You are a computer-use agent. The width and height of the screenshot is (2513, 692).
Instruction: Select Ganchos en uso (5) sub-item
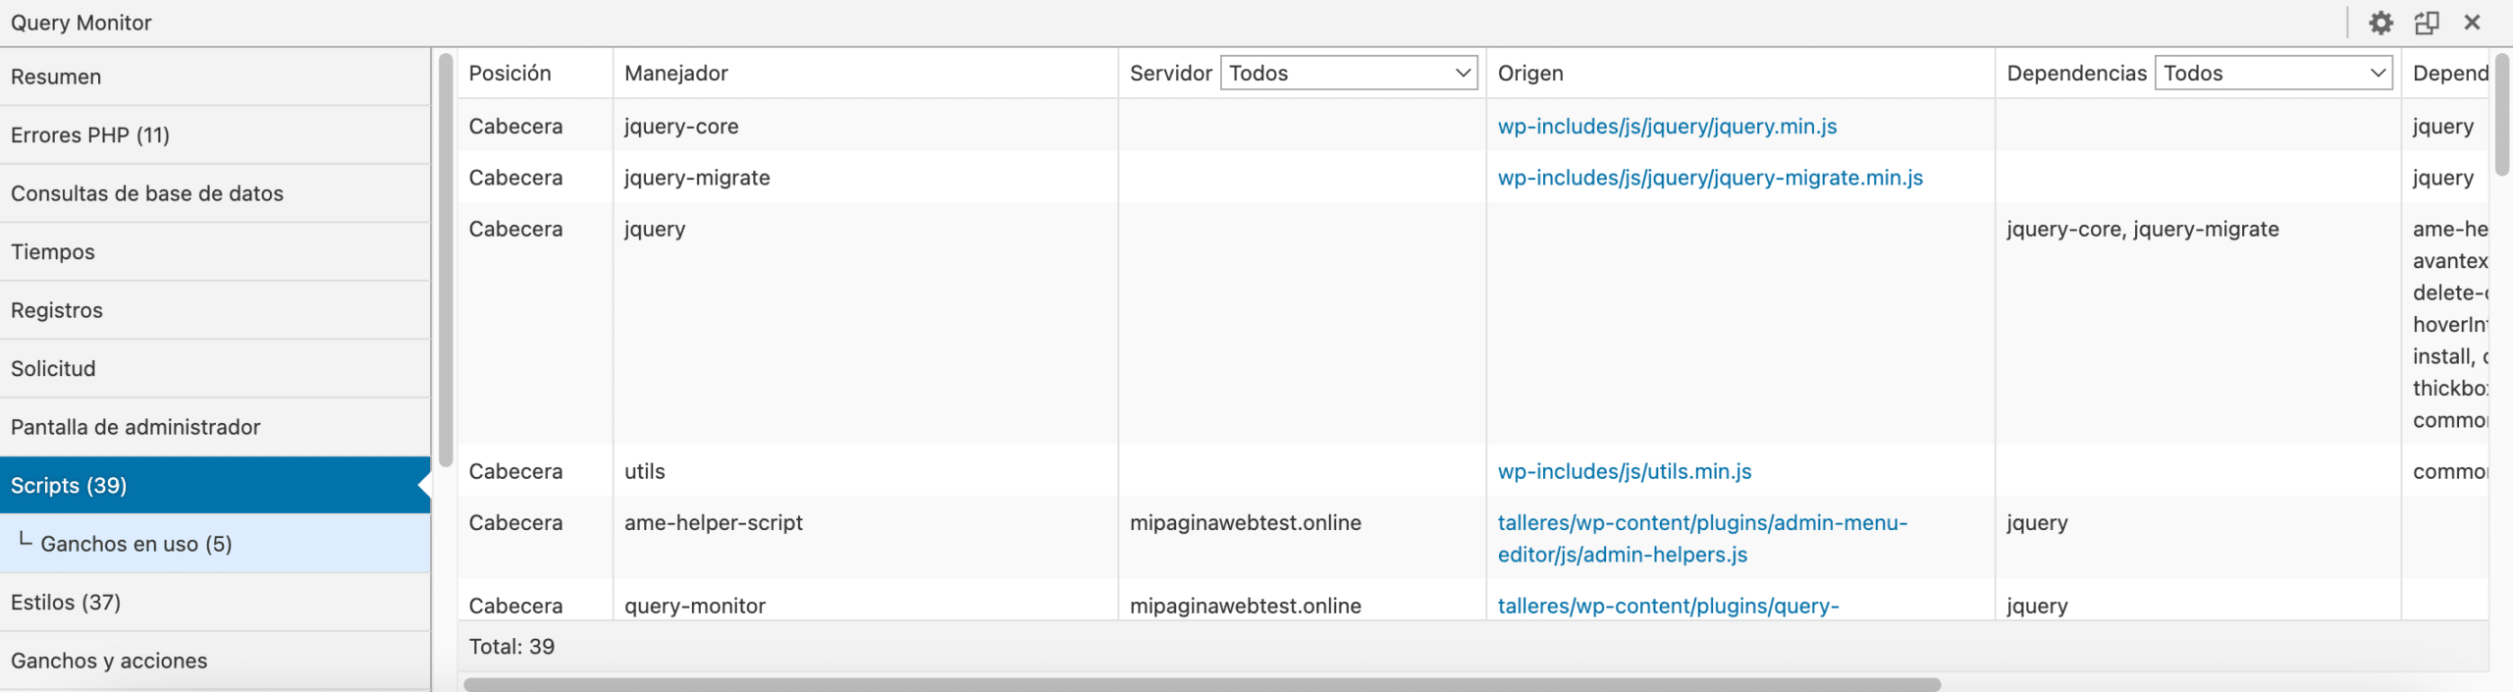coord(136,544)
